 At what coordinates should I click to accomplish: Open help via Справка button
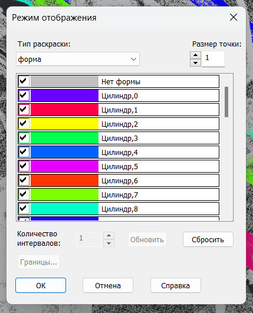pyautogui.click(x=176, y=285)
